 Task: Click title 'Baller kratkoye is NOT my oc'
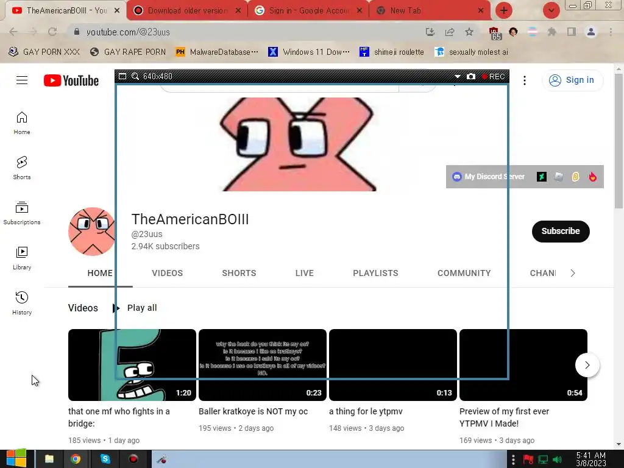253,411
